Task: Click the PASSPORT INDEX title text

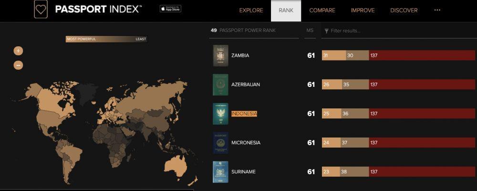Action: (x=98, y=9)
